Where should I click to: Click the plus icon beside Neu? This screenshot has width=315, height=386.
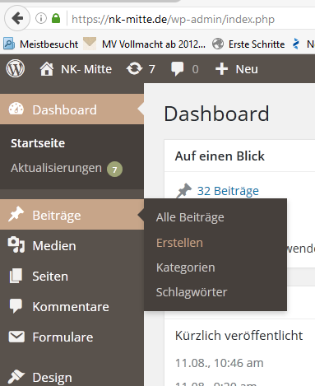click(x=221, y=69)
